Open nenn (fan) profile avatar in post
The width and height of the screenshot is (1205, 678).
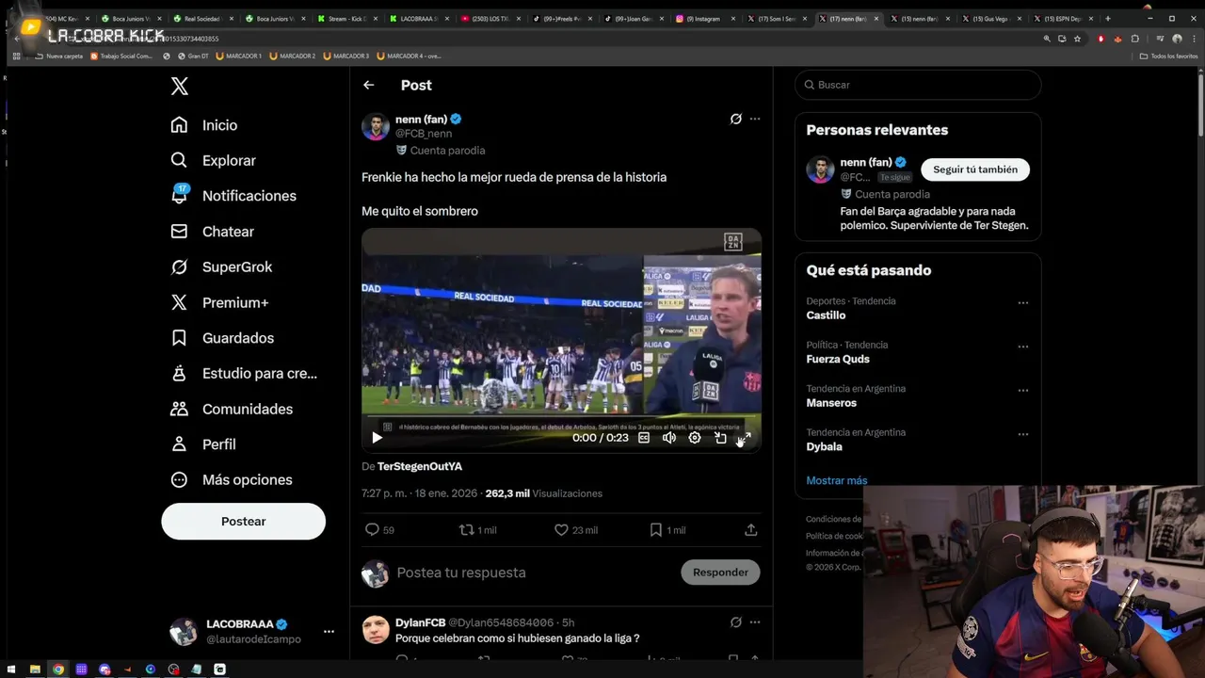click(x=376, y=127)
